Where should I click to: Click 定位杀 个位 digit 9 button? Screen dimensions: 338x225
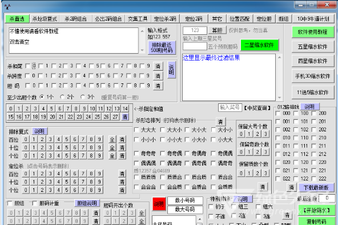tap(99, 190)
